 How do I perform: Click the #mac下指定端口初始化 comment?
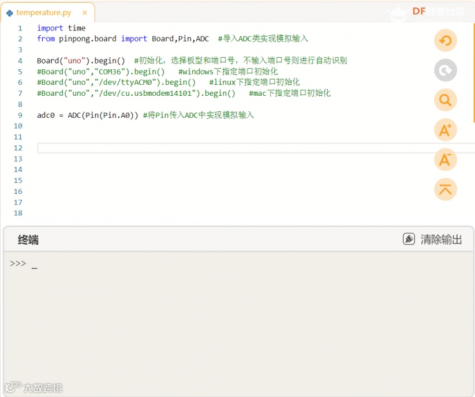coord(290,93)
